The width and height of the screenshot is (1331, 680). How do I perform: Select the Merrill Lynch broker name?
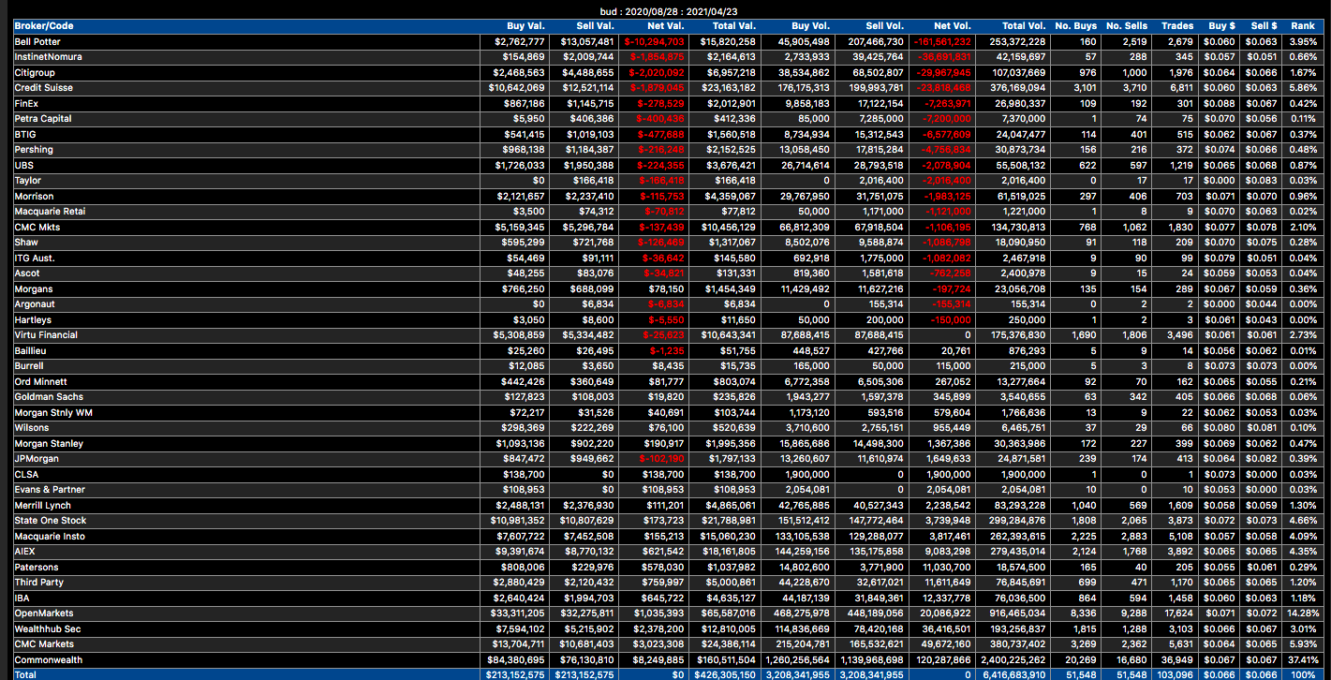click(42, 505)
